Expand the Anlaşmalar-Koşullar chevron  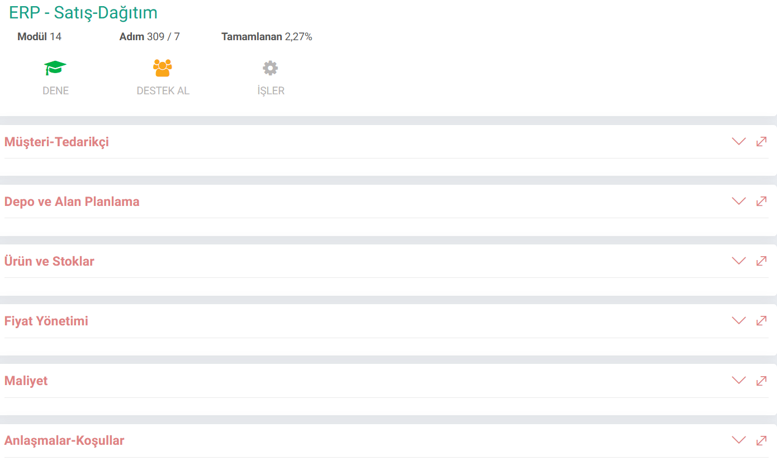739,440
